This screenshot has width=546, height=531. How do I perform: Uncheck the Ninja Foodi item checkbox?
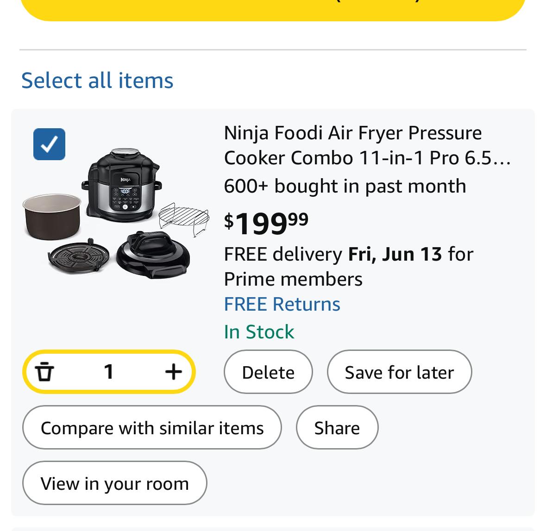[x=49, y=144]
